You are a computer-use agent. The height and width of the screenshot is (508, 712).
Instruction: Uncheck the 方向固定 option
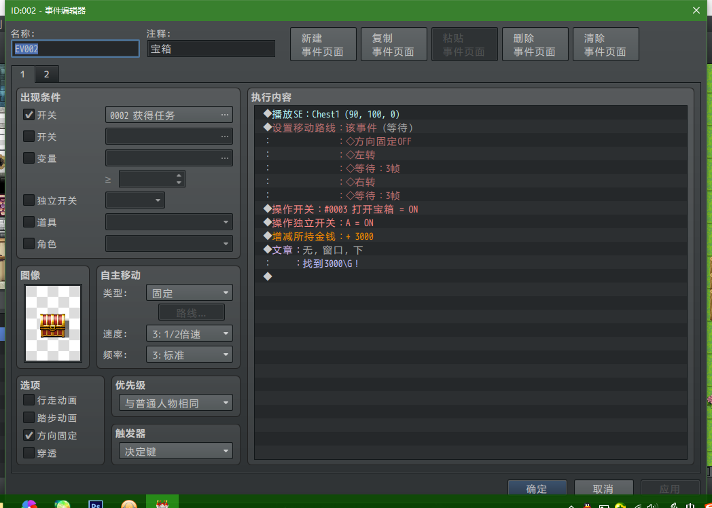click(29, 435)
